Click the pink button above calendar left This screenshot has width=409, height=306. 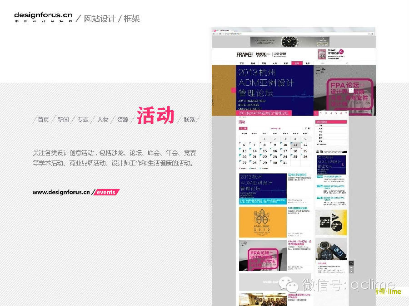click(x=244, y=128)
